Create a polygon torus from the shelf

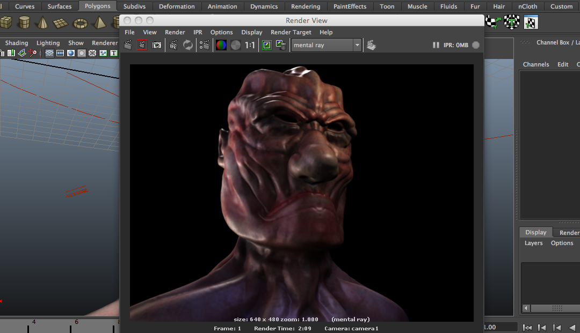[80, 24]
